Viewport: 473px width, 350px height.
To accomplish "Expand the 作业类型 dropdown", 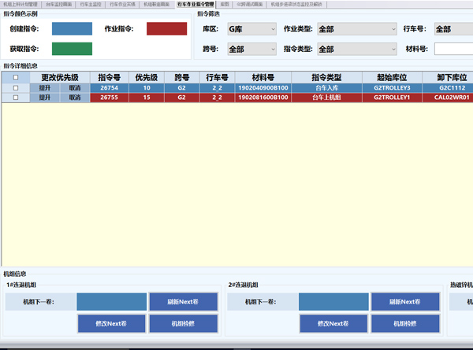I will point(356,29).
